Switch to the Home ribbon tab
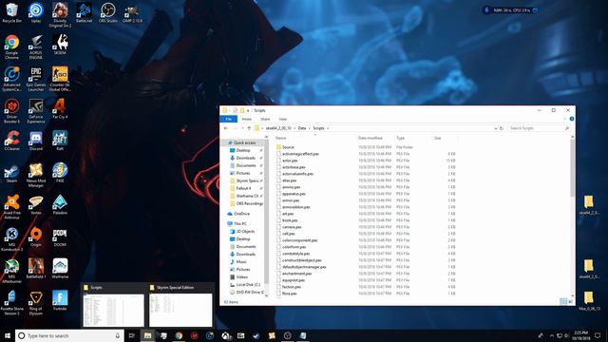The image size is (608, 342). pyautogui.click(x=247, y=119)
